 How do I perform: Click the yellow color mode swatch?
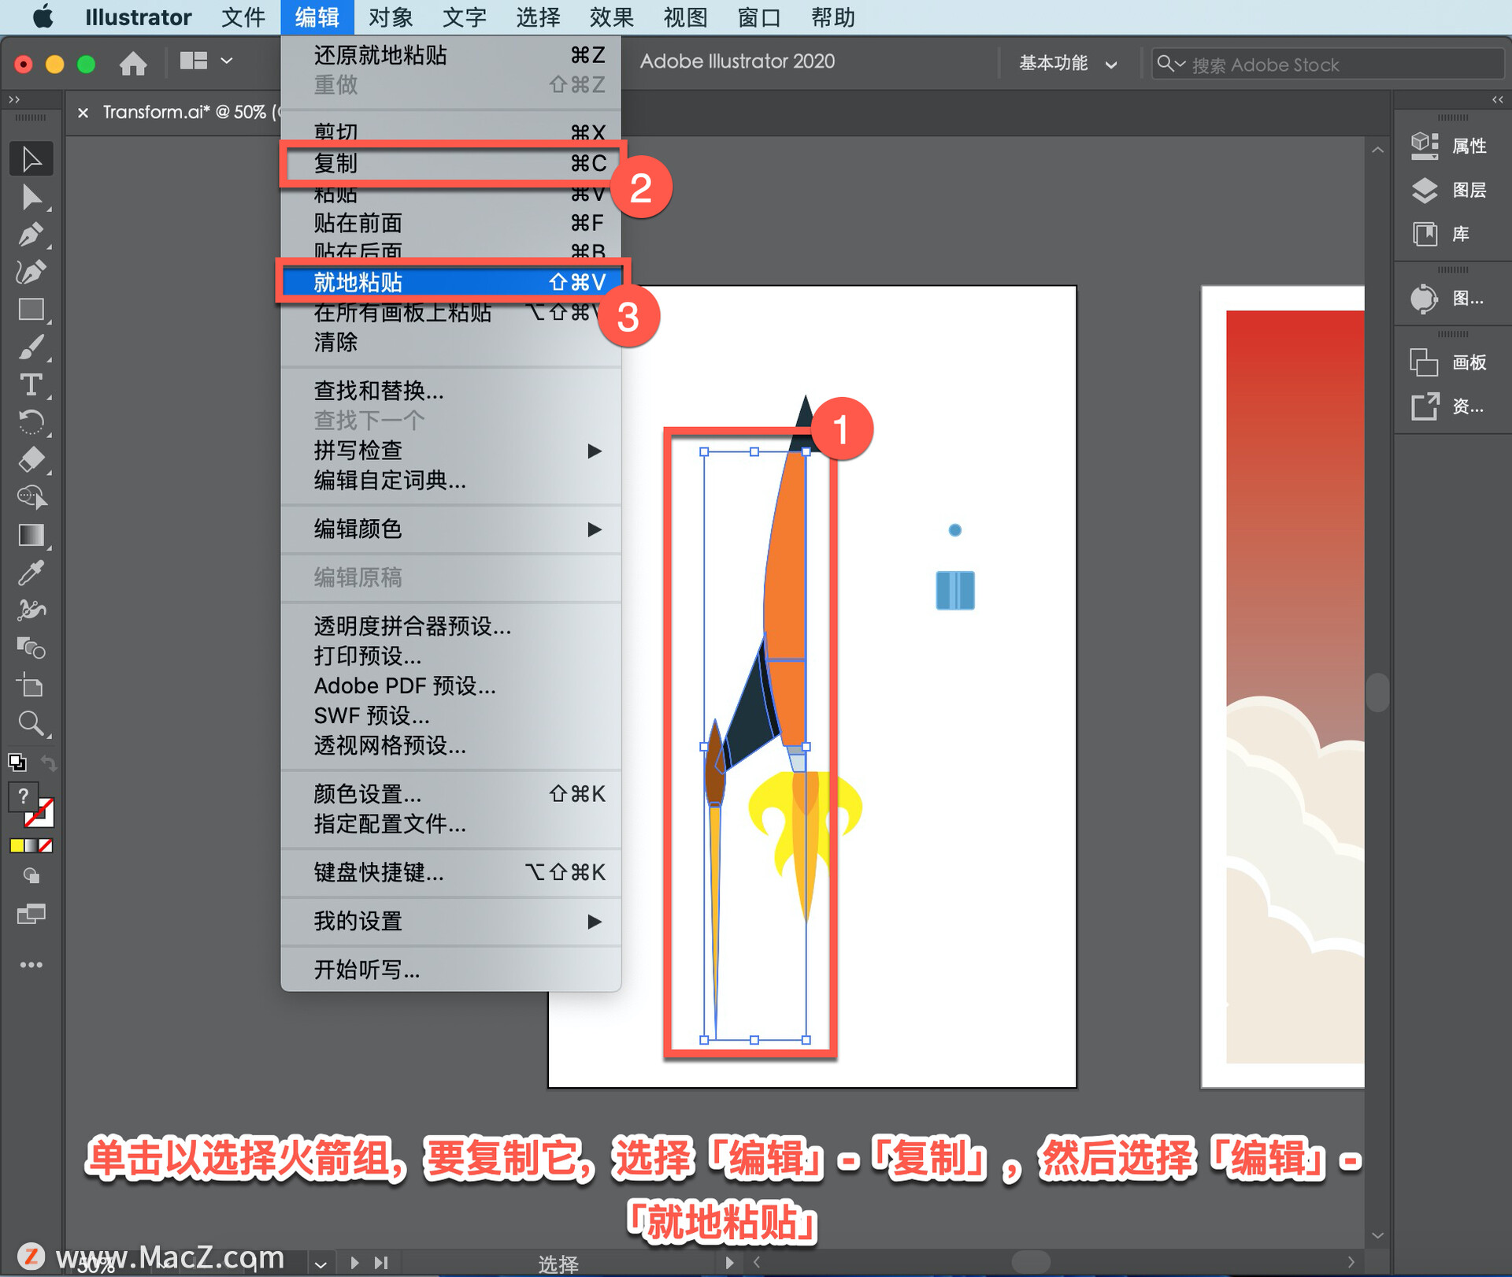coord(17,845)
